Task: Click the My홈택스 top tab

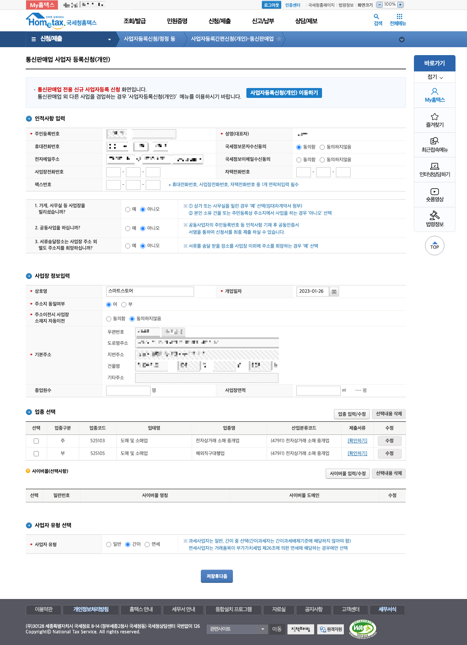Action: coord(42,5)
